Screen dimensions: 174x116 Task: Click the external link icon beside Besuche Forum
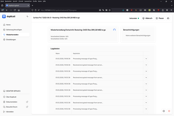pos(27,107)
